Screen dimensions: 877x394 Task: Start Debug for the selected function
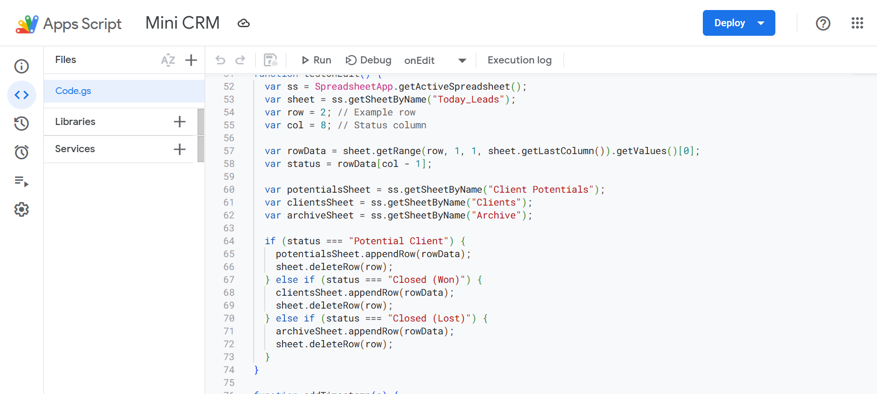point(368,60)
